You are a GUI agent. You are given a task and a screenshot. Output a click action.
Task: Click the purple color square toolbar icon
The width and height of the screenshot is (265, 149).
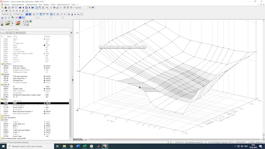[x=20, y=18]
